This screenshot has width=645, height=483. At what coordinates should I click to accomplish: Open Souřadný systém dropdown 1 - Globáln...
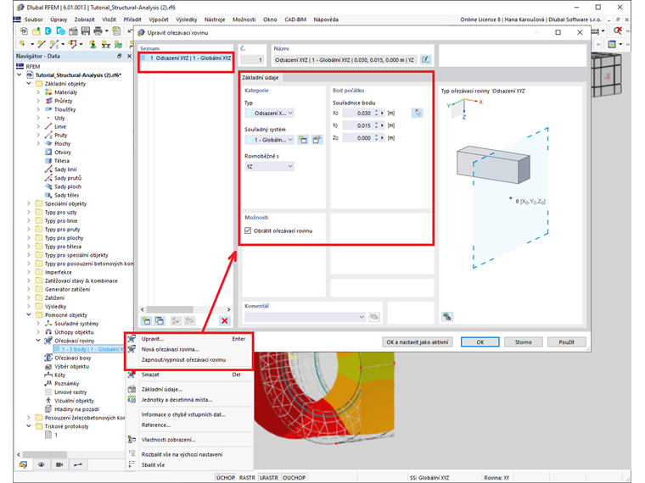pos(269,140)
